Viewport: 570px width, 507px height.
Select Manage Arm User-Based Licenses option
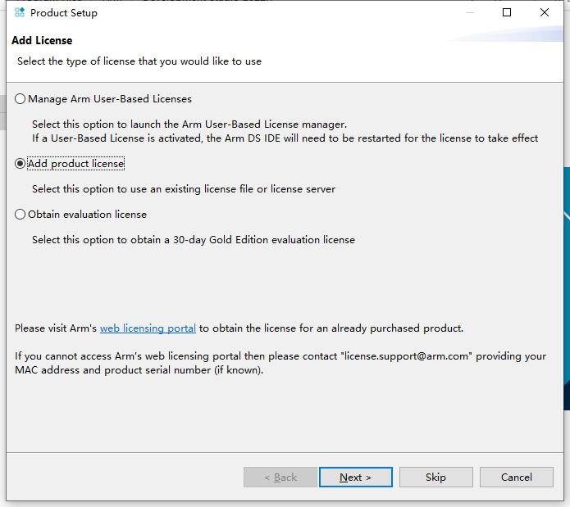(21, 99)
